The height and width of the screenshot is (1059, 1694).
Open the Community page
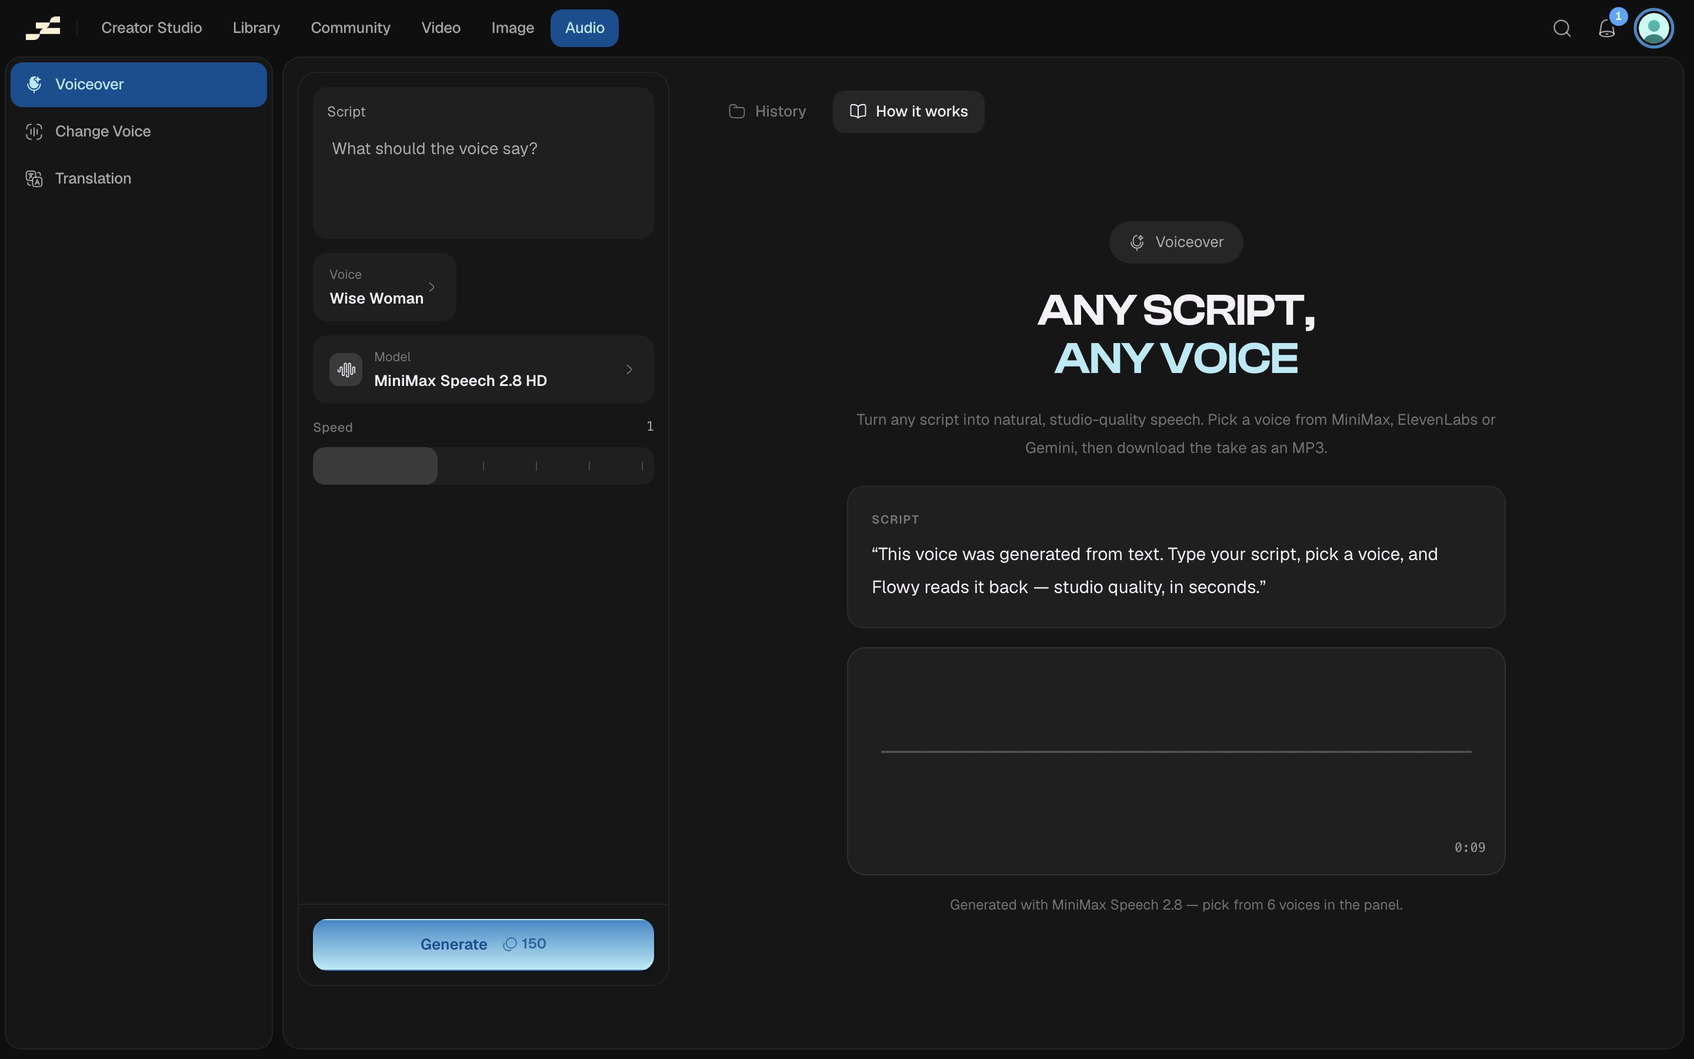click(x=351, y=28)
